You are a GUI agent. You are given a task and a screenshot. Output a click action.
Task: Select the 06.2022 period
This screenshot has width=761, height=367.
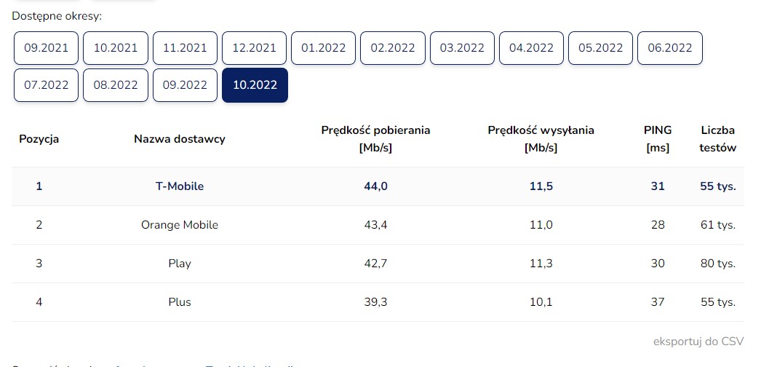[670, 48]
